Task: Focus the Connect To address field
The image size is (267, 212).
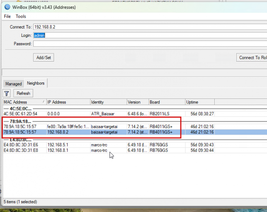Action: point(150,27)
